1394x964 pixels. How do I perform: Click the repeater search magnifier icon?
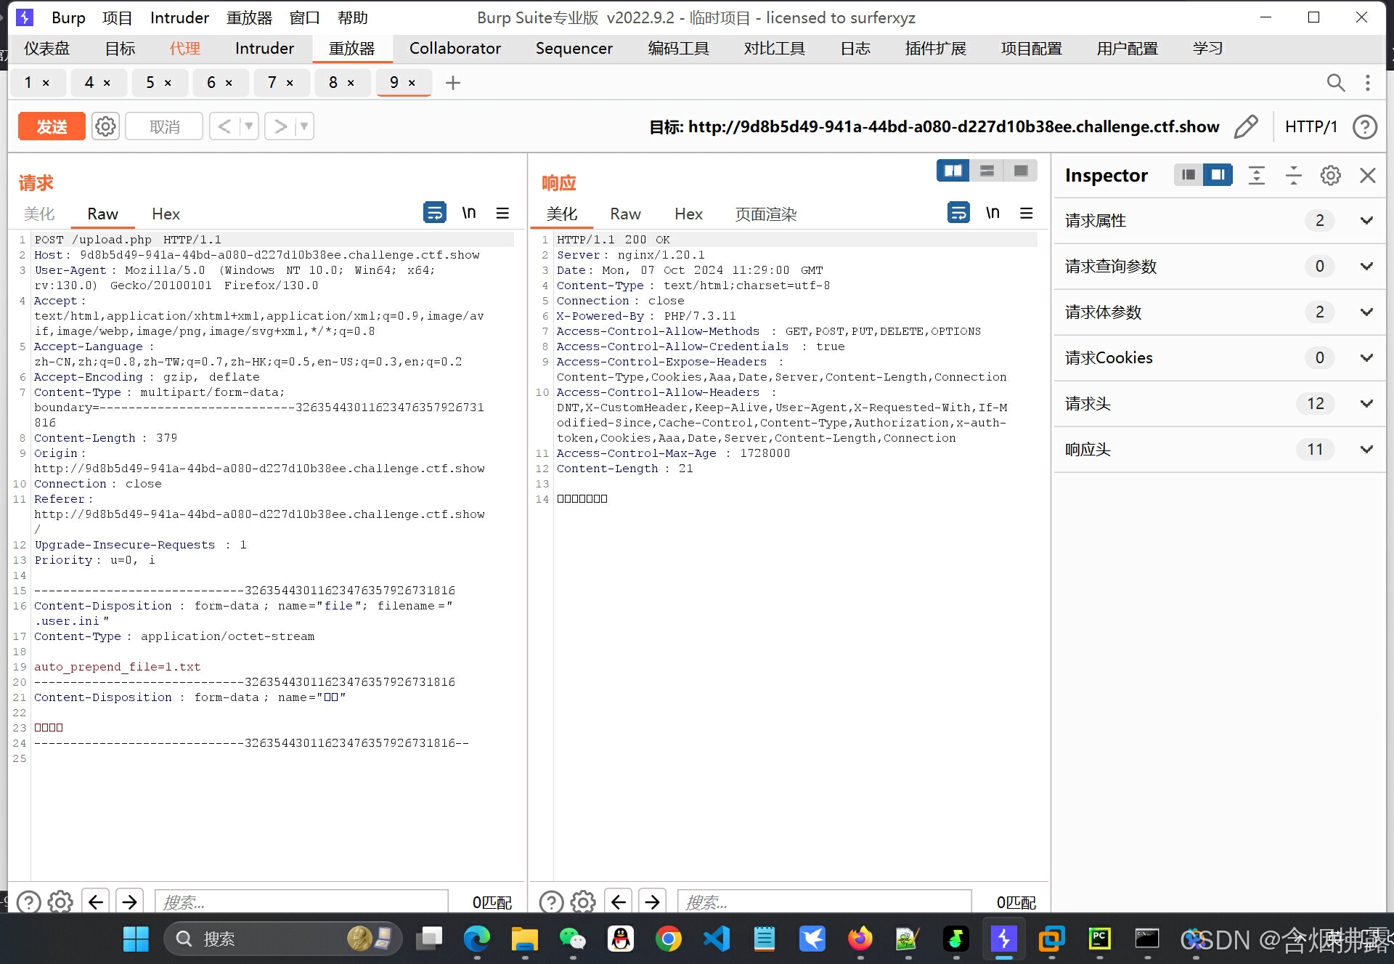pyautogui.click(x=1335, y=83)
